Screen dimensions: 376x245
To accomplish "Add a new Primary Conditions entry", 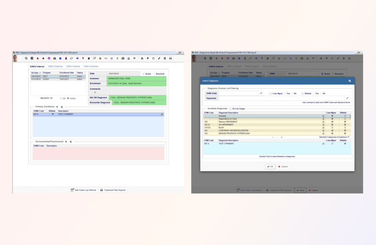I will coord(57,107).
